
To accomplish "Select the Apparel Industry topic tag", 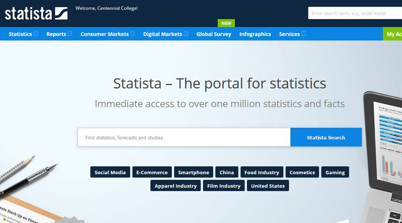I will [175, 186].
